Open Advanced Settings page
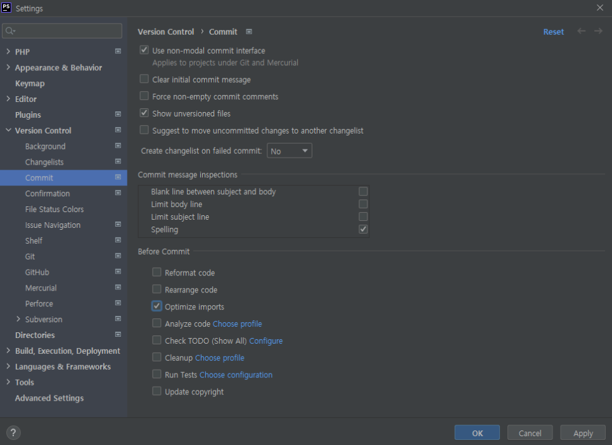612x445 pixels. 49,398
